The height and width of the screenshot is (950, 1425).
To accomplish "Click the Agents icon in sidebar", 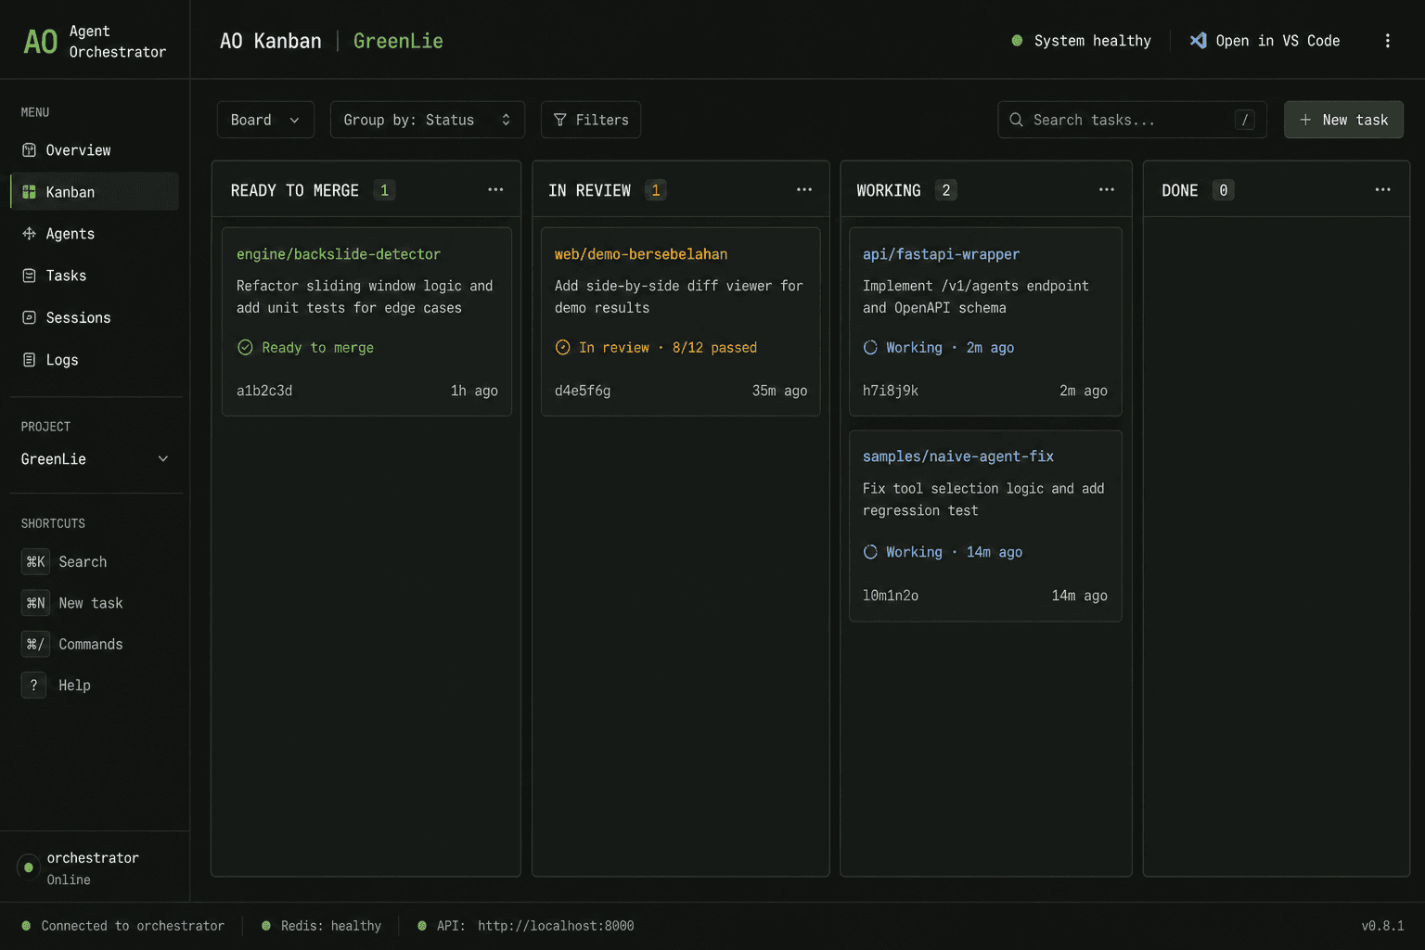I will (x=29, y=234).
